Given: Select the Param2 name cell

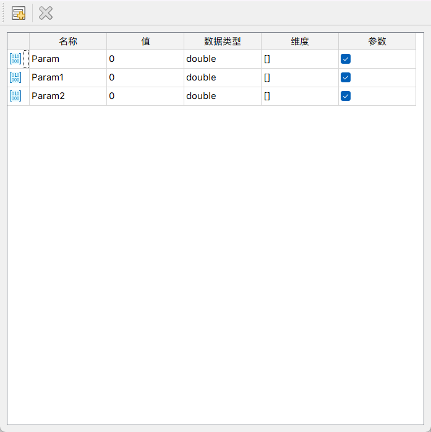Looking at the screenshot, I should tap(67, 96).
